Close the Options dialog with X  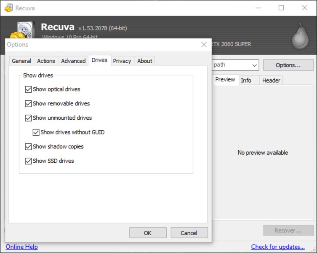(x=204, y=45)
